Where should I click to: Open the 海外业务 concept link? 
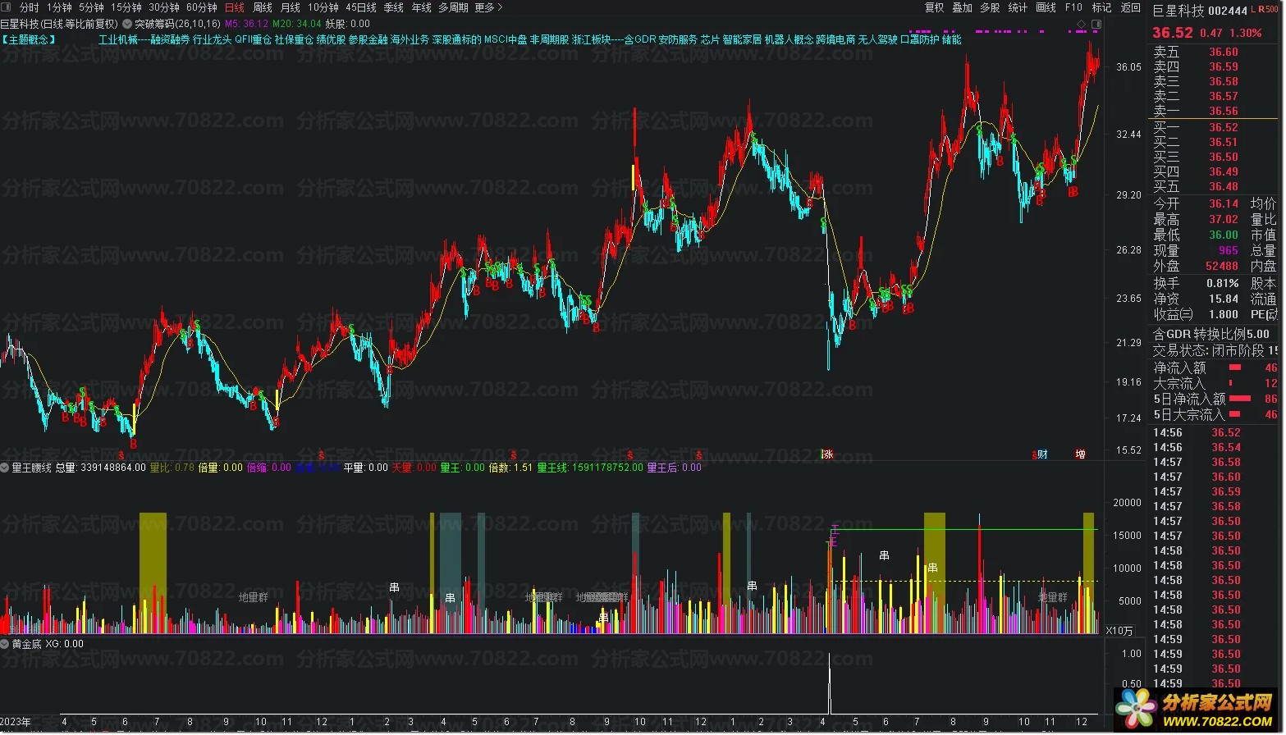point(410,39)
